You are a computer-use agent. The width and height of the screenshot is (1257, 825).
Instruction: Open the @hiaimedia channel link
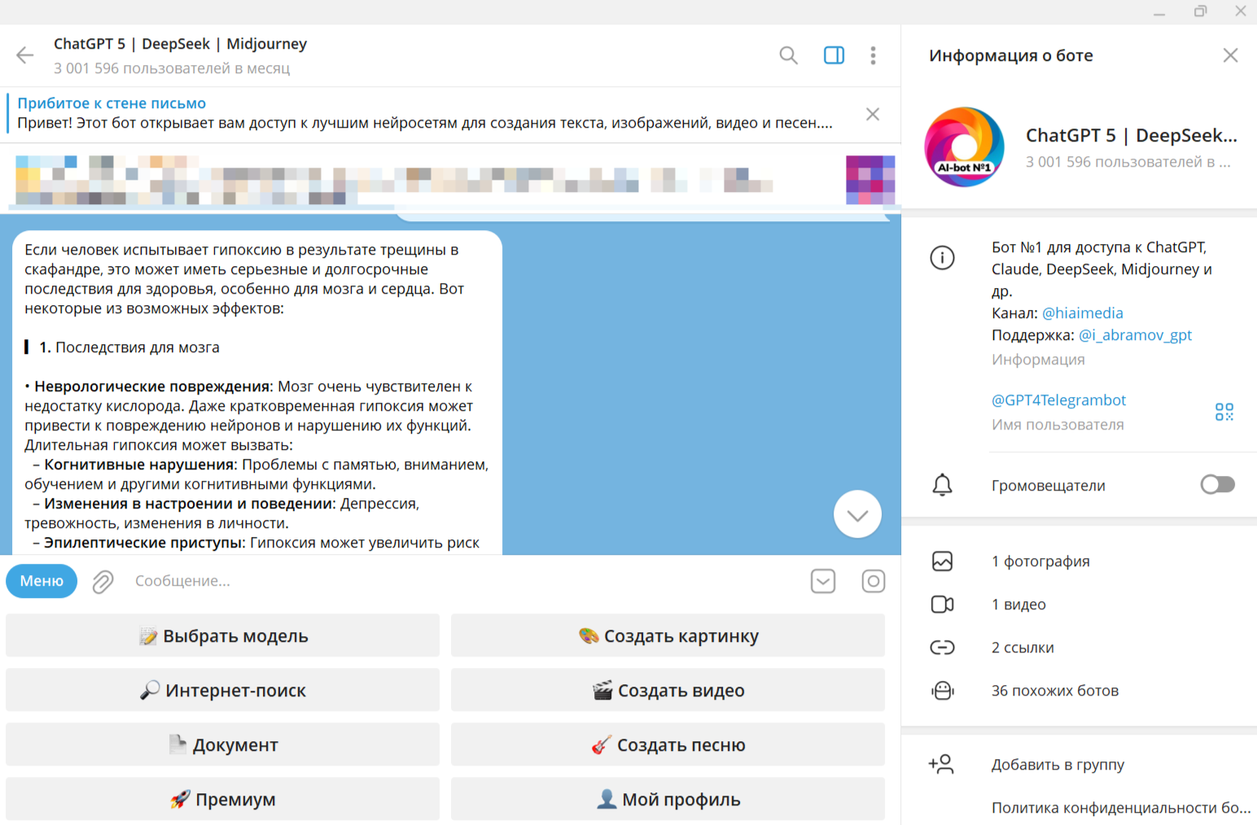click(x=1083, y=312)
